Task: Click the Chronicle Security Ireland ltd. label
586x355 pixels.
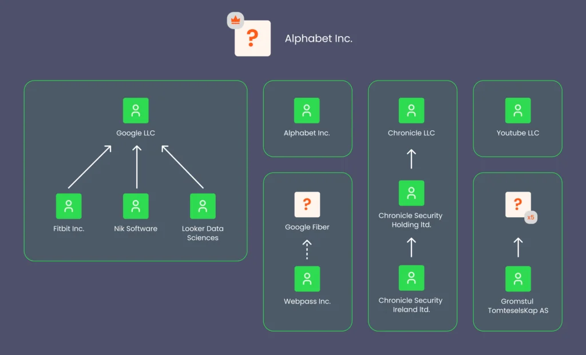Action: (x=411, y=305)
